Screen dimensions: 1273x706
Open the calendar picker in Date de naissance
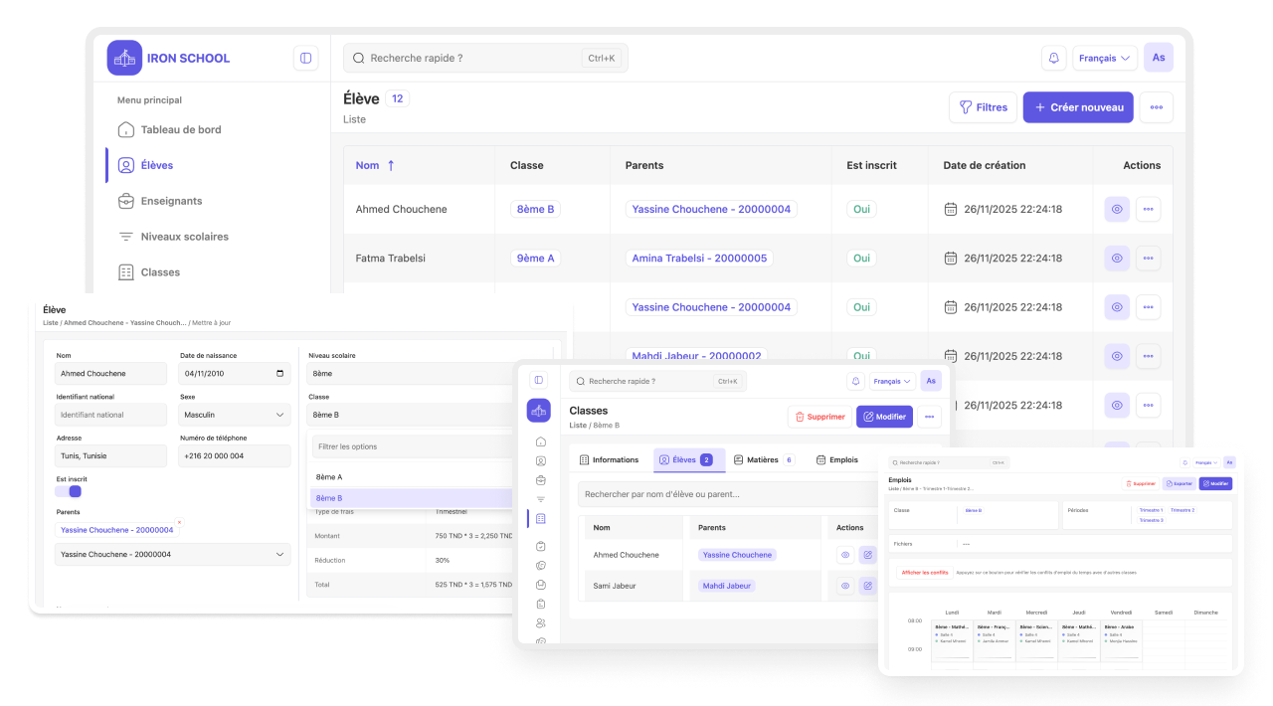(280, 374)
